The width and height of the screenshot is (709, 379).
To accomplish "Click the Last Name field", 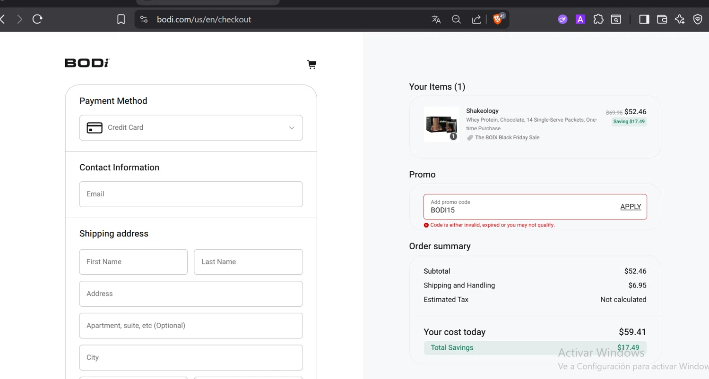I will point(248,262).
